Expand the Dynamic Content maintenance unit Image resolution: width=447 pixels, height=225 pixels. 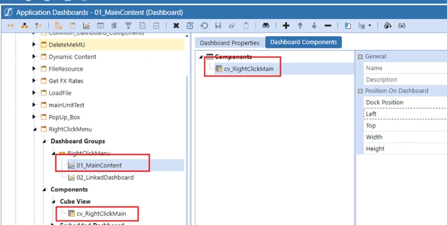click(34, 57)
